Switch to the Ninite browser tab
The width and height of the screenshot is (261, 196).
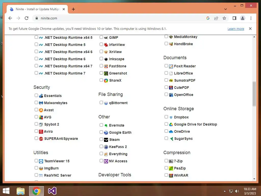click(x=37, y=9)
